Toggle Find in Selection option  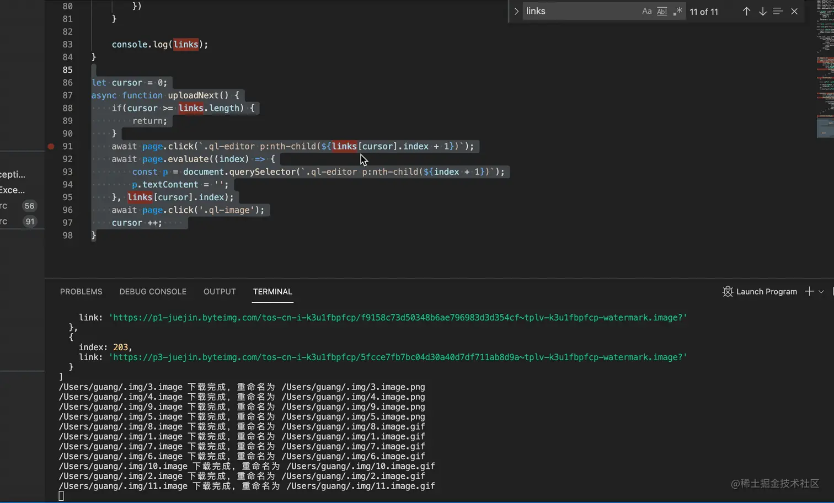778,11
